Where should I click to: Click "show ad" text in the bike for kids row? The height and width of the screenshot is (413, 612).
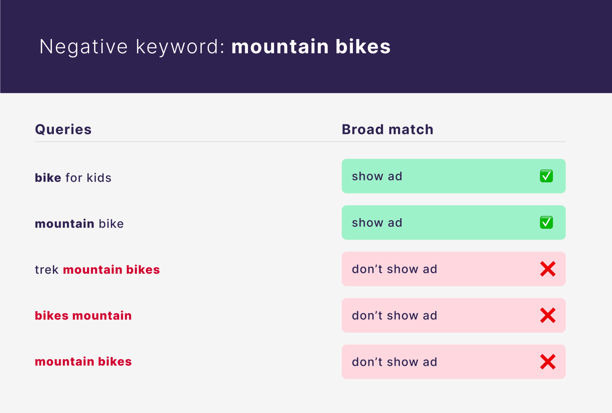pos(377,176)
